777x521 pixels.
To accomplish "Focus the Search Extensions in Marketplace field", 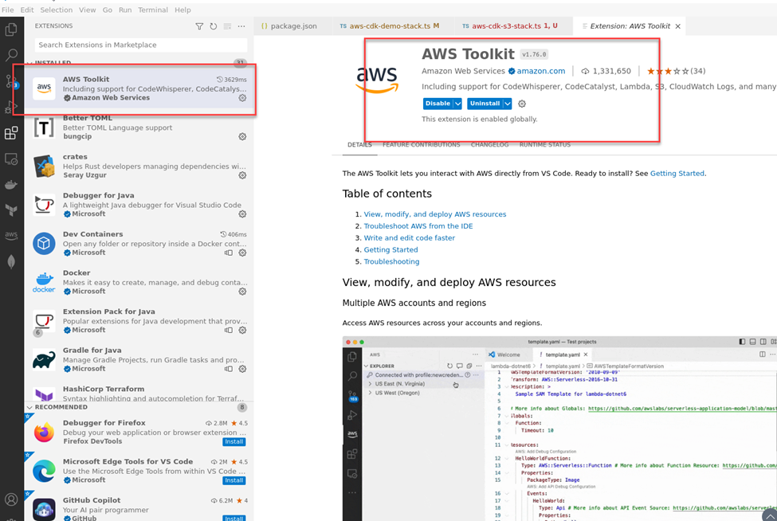I will [141, 45].
